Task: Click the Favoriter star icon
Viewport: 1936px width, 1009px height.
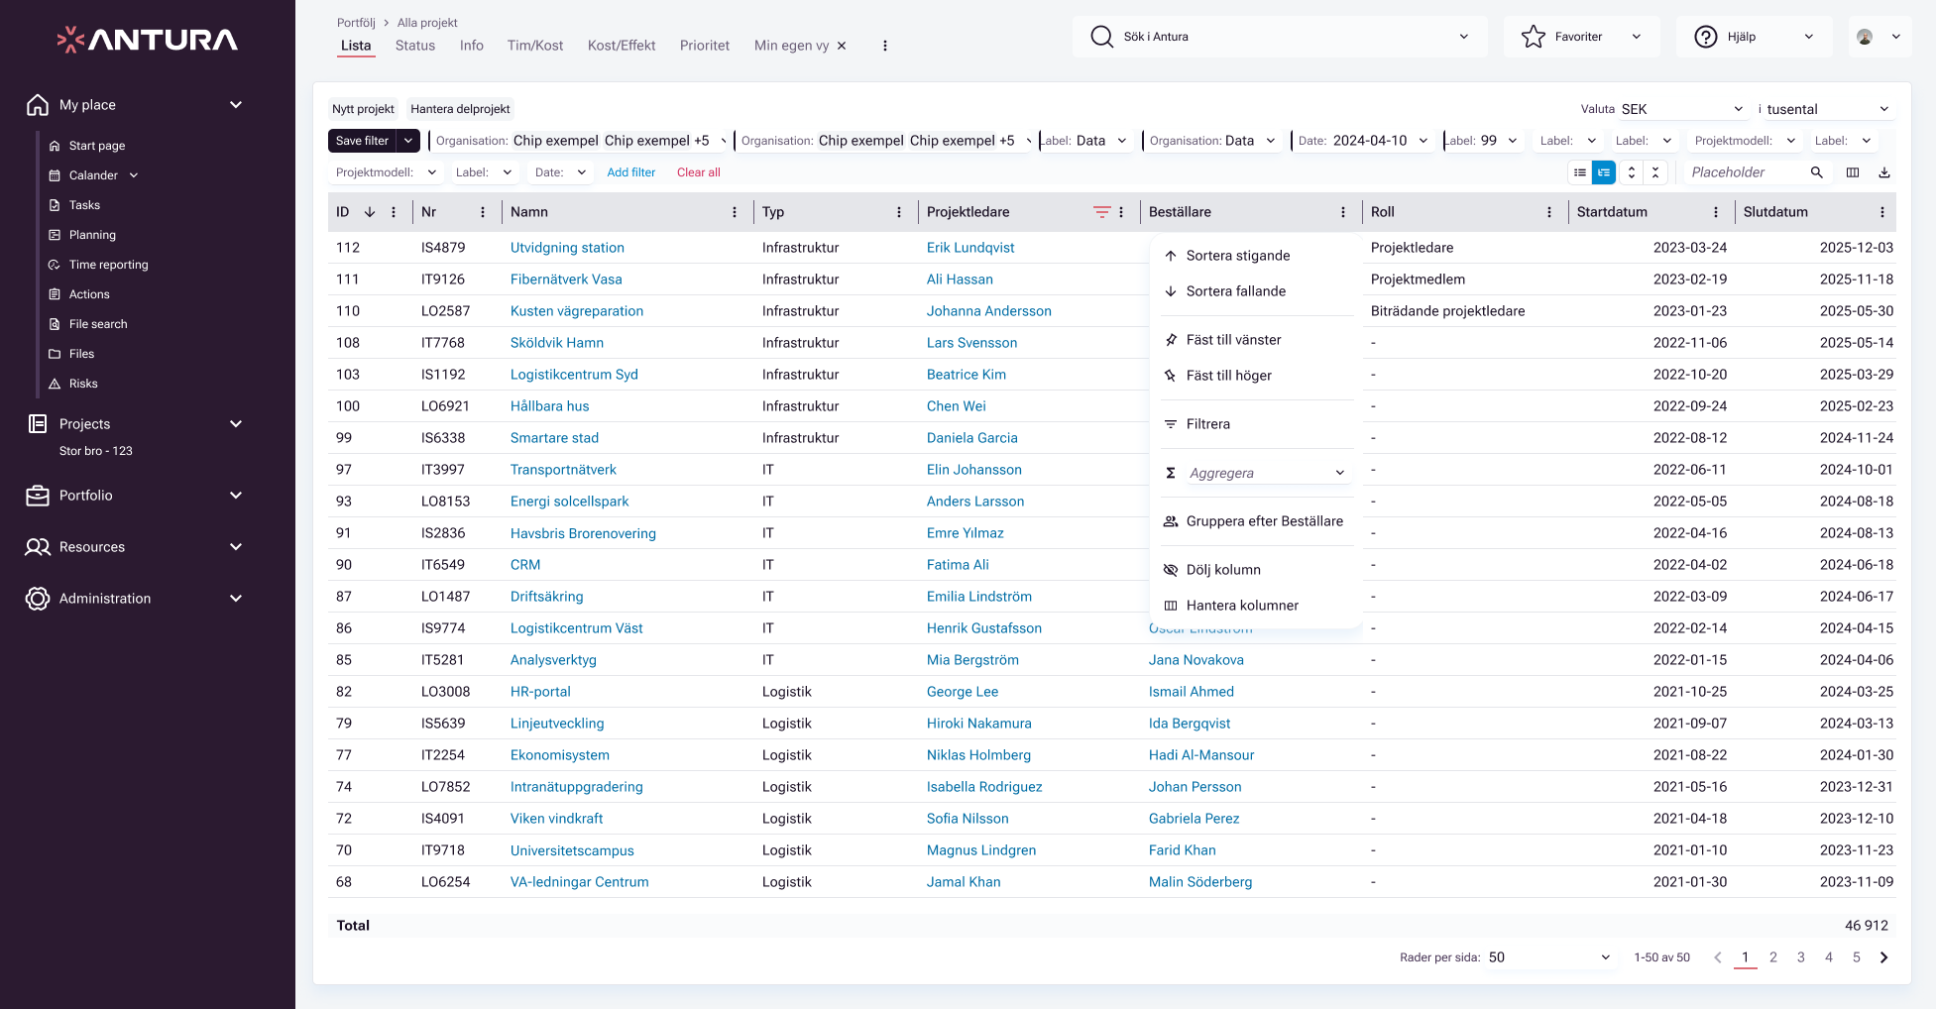Action: pyautogui.click(x=1533, y=36)
